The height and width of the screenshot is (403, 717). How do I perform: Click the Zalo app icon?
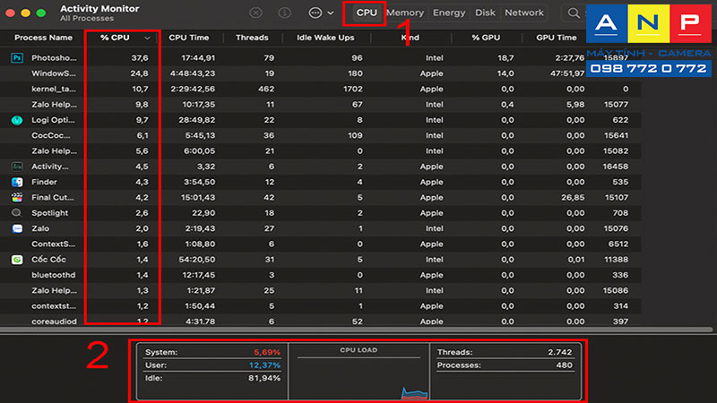click(17, 228)
